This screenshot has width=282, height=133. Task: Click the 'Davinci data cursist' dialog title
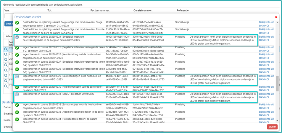(x=28, y=17)
